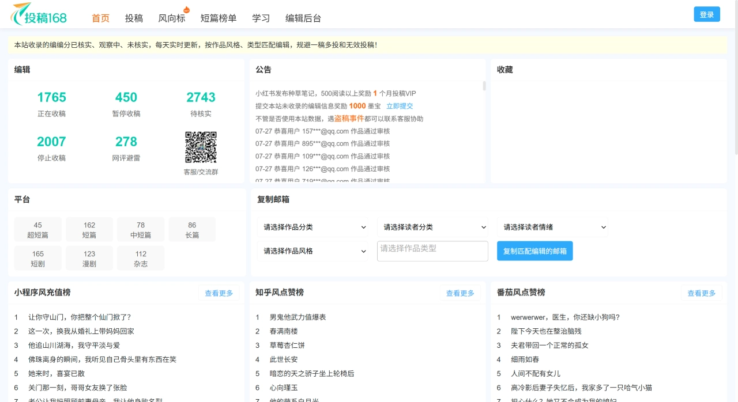Open the 首页 nav tab
Viewport: 738px width, 402px height.
[100, 18]
